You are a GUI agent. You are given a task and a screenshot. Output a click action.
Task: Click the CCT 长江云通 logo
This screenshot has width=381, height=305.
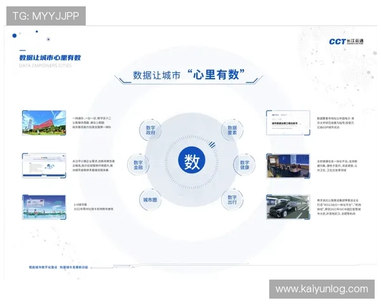346,41
